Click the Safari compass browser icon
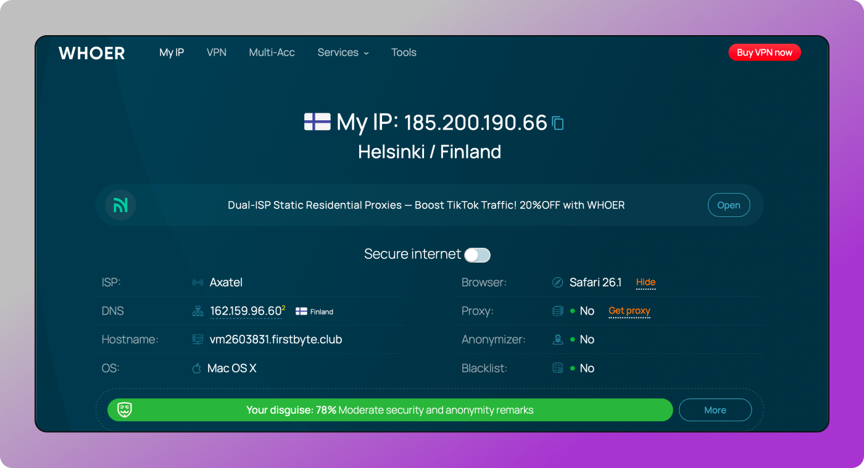The height and width of the screenshot is (468, 864). (557, 283)
